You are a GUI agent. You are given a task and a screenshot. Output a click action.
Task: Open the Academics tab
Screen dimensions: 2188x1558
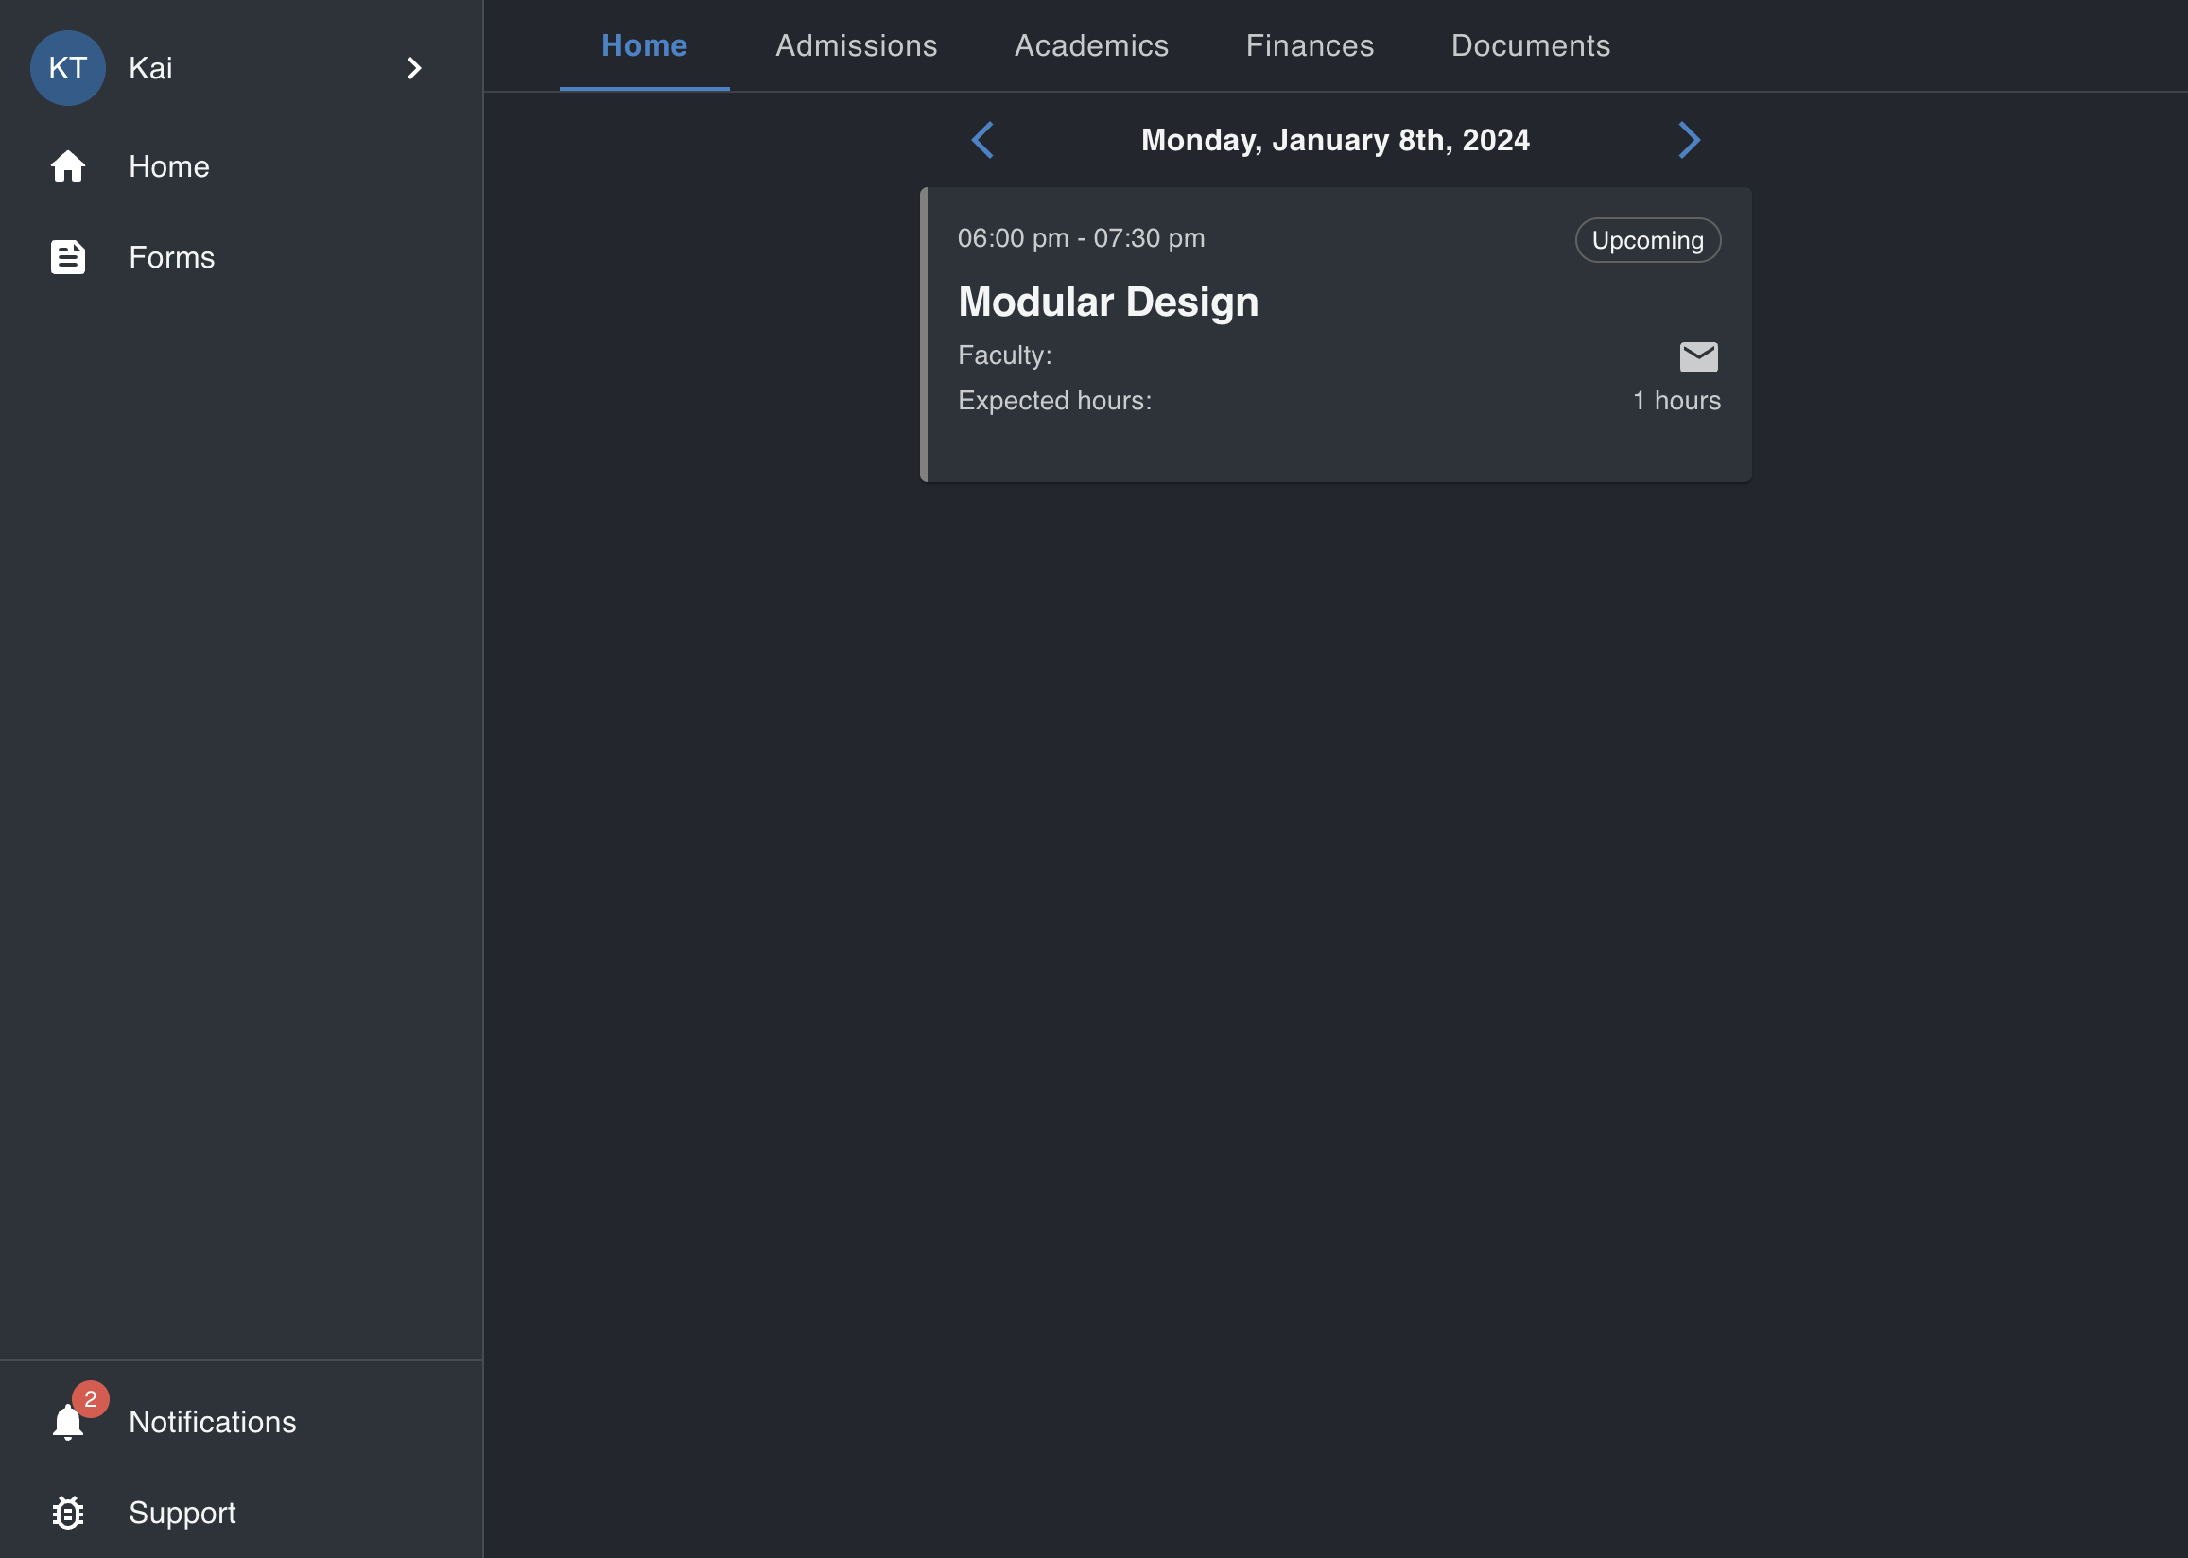[x=1091, y=45]
